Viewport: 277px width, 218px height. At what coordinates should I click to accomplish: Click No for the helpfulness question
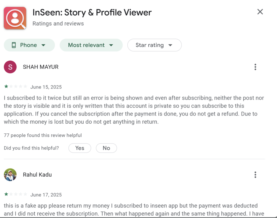pos(106,148)
